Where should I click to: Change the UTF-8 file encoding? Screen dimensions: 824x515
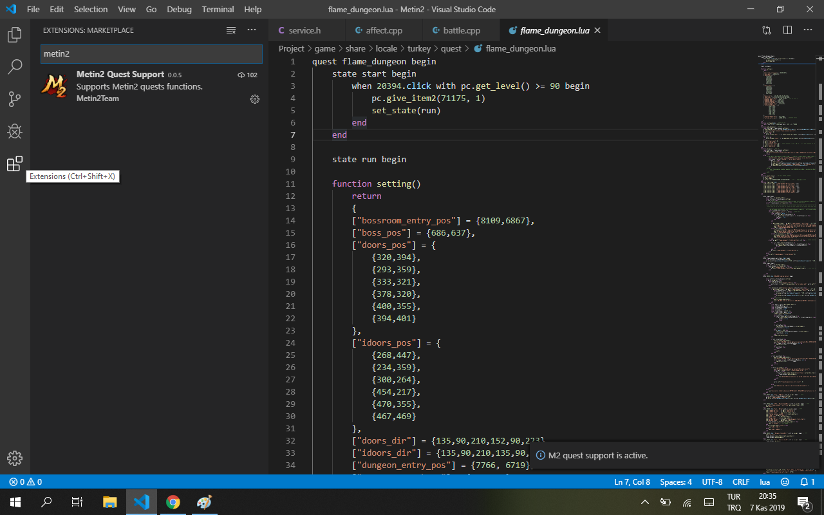click(712, 482)
